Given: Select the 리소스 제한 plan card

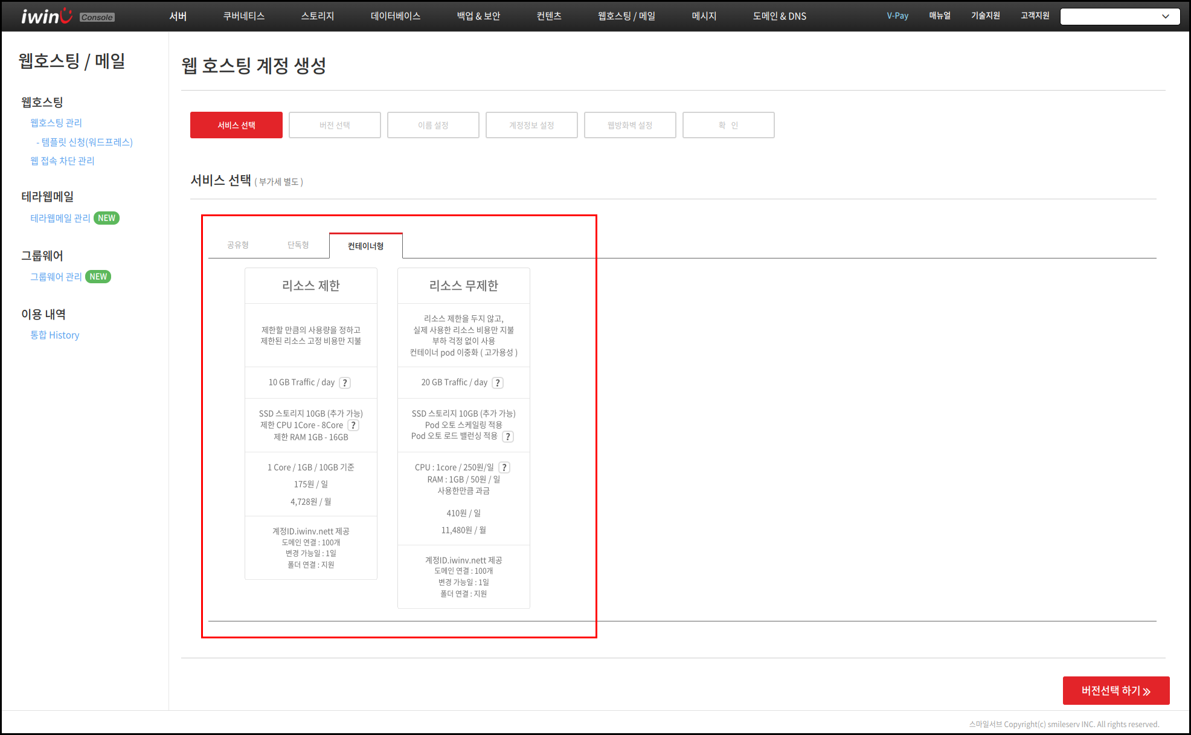Looking at the screenshot, I should pyautogui.click(x=310, y=286).
